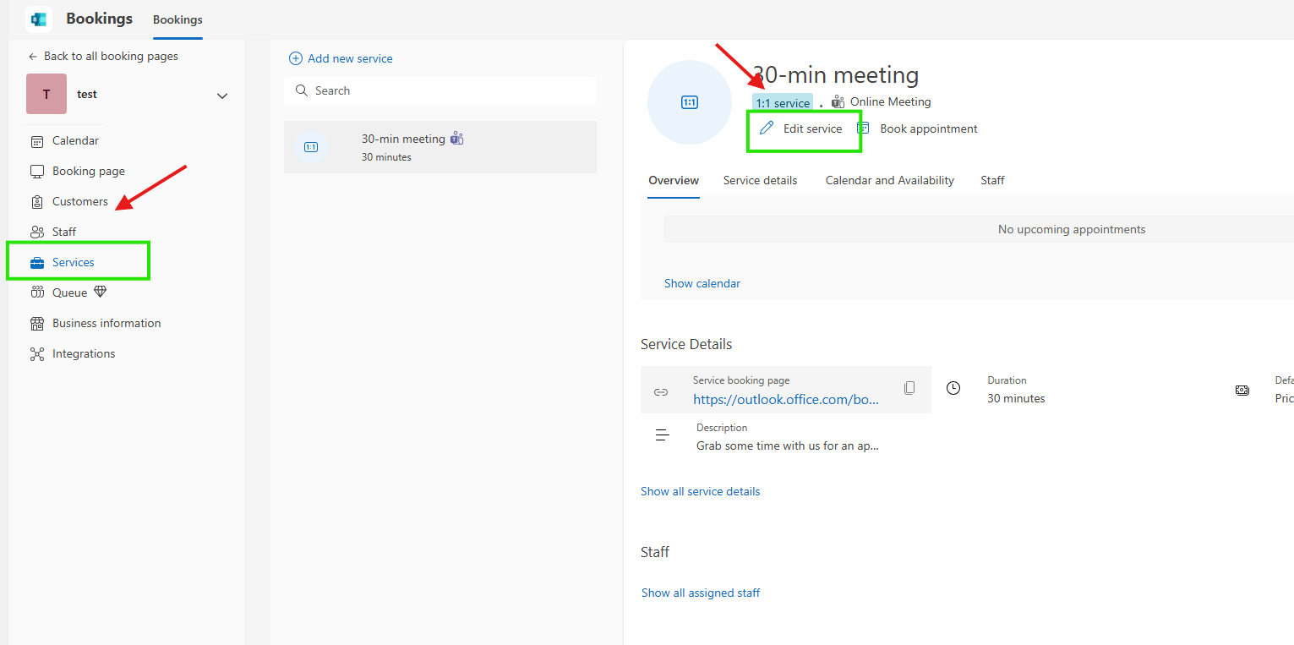
Task: Copy the service booking page URL
Action: point(909,388)
